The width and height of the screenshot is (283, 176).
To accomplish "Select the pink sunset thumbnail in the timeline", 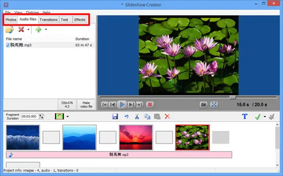I will [136, 137].
